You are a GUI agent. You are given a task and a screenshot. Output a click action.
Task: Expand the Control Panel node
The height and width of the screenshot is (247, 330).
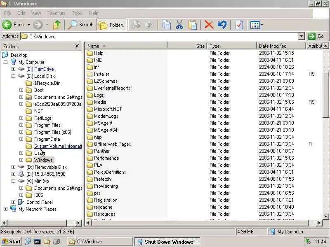coord(13,202)
